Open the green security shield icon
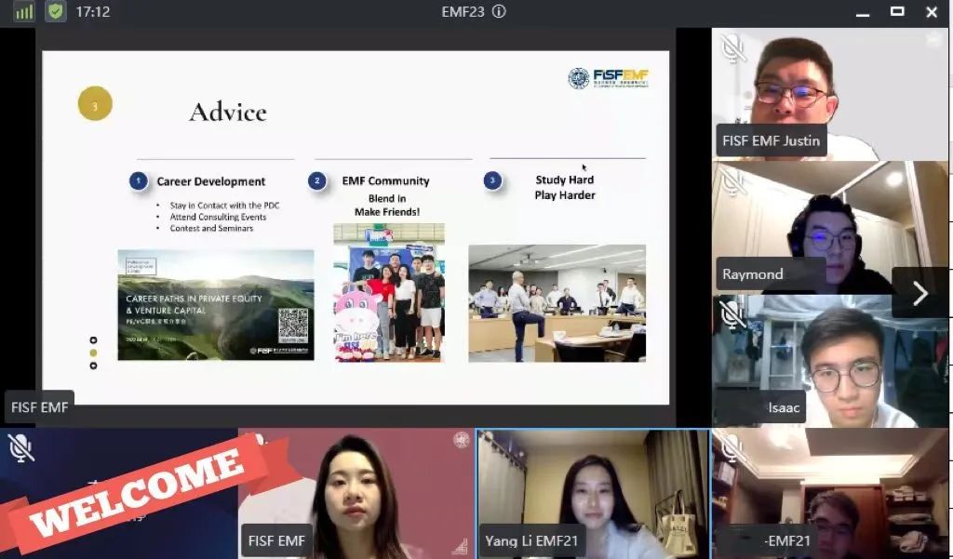 [x=56, y=12]
